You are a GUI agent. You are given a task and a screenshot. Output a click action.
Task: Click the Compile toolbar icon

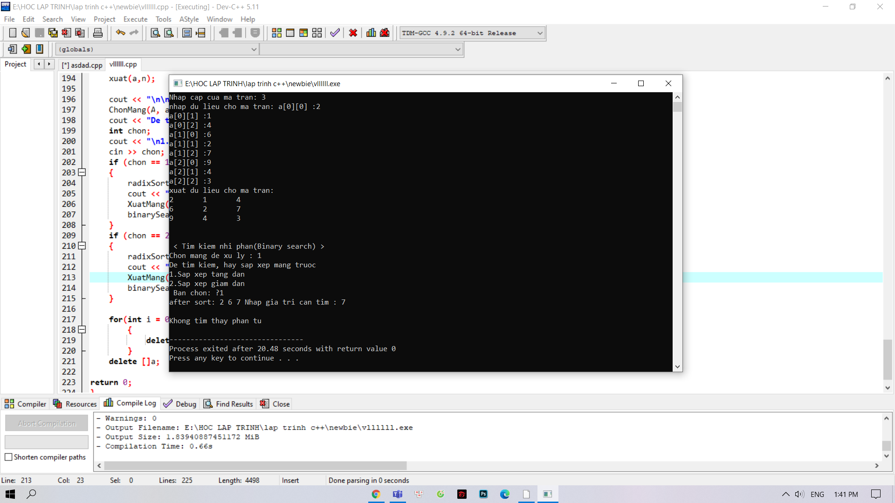click(276, 33)
